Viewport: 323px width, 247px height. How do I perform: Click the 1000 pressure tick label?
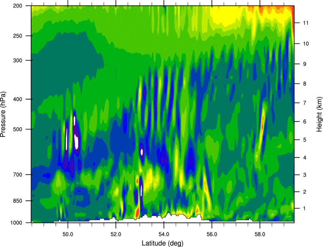[x=16, y=223]
